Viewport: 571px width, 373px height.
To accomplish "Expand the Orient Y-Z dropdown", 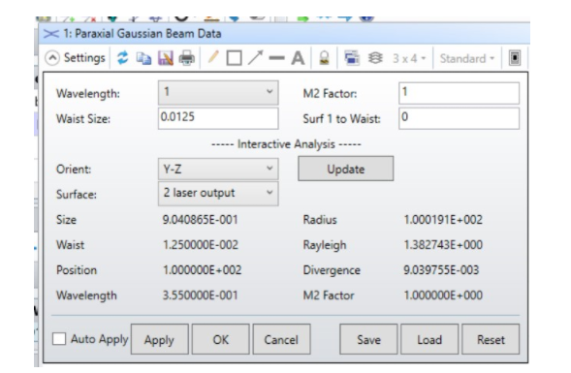I will (x=218, y=169).
